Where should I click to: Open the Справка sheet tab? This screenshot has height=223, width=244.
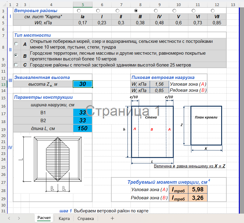(85, 218)
